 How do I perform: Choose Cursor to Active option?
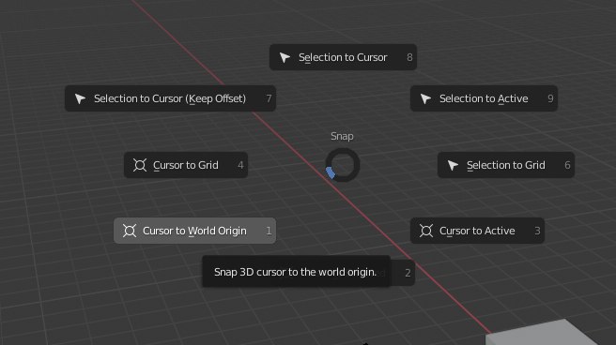[477, 231]
